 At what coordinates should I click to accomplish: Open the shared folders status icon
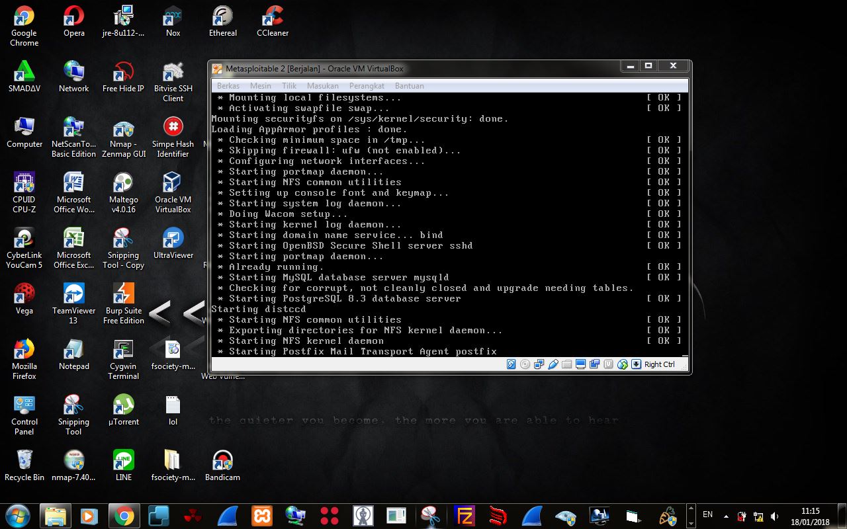pos(566,364)
